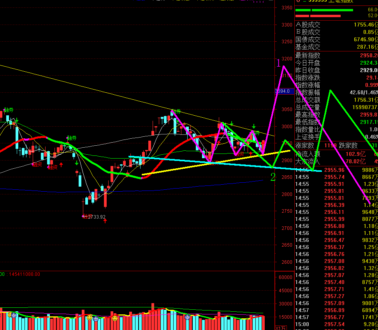Click the 1756.31亿 total turnover value
Viewport: 378px width, 330px height.
366,100
